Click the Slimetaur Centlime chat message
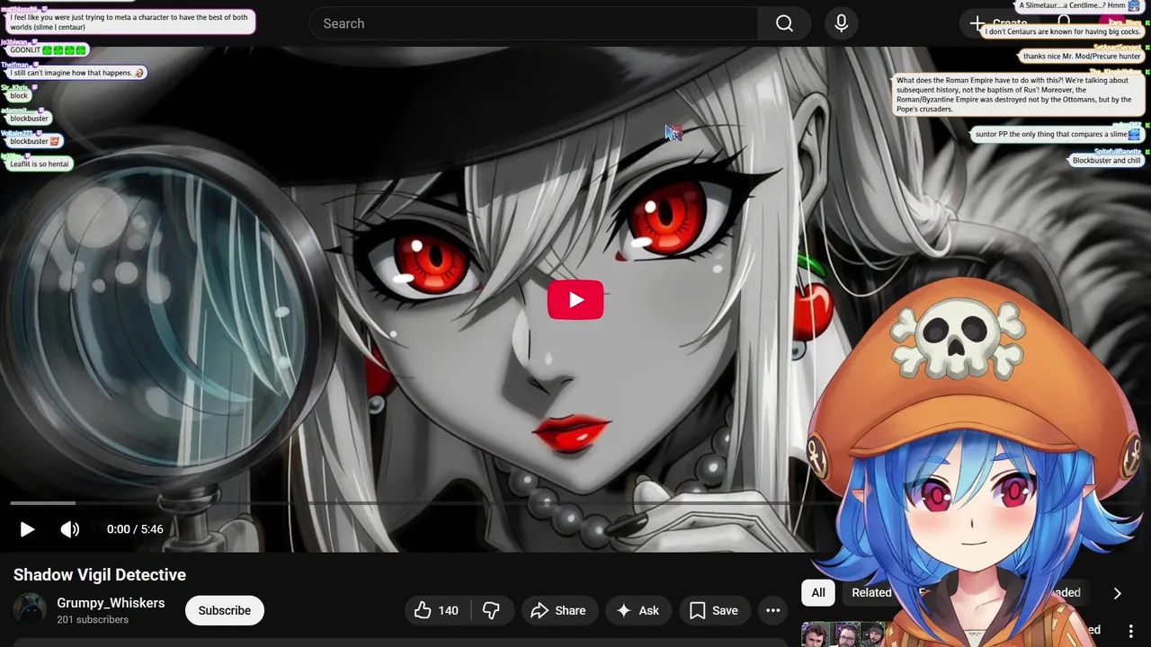This screenshot has width=1151, height=647. [x=1079, y=5]
